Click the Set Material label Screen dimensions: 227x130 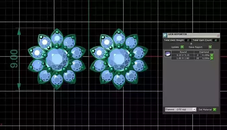(205, 110)
